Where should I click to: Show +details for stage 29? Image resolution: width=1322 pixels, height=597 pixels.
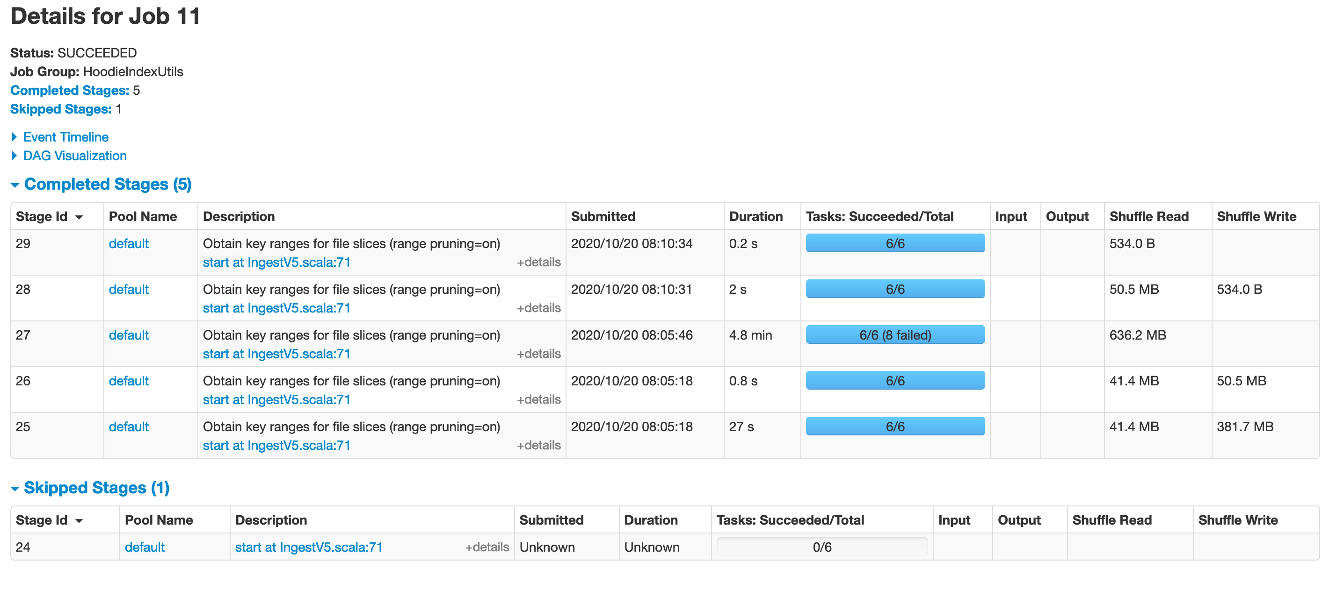click(538, 262)
